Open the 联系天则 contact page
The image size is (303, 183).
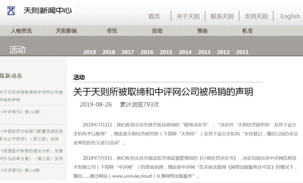click(x=222, y=17)
